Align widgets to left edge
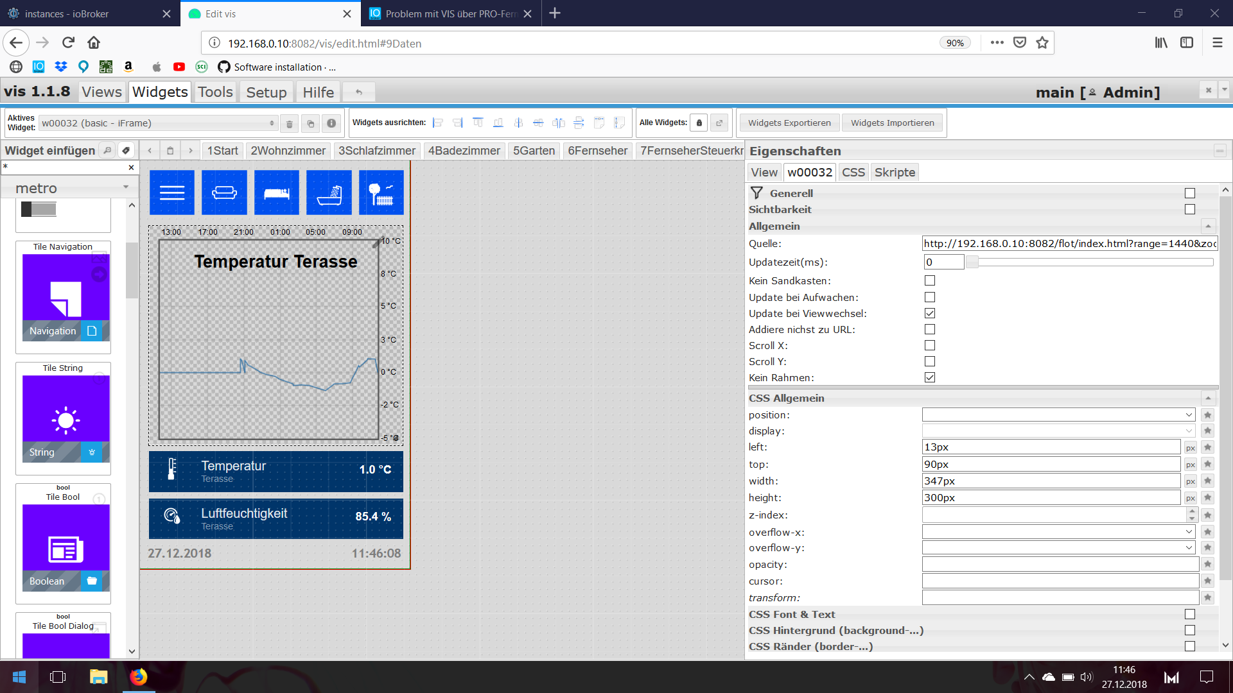 pyautogui.click(x=438, y=123)
